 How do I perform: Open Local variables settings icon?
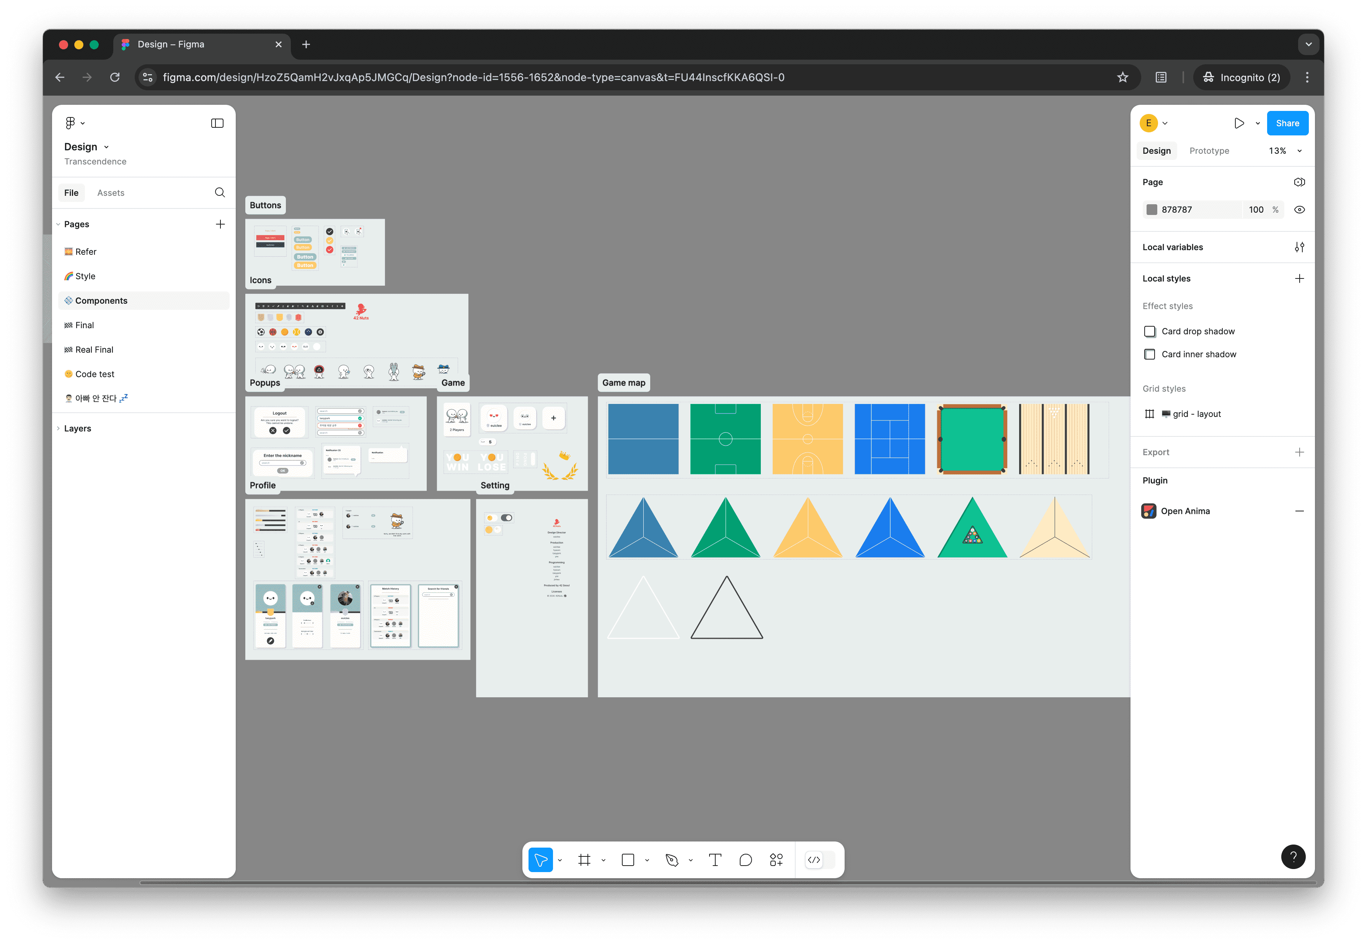pos(1299,247)
